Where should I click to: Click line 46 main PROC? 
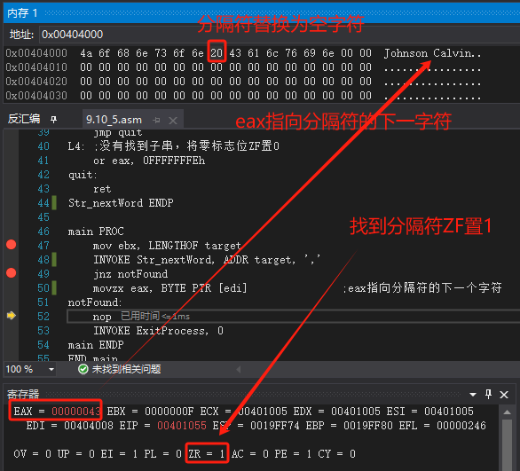tap(96, 231)
